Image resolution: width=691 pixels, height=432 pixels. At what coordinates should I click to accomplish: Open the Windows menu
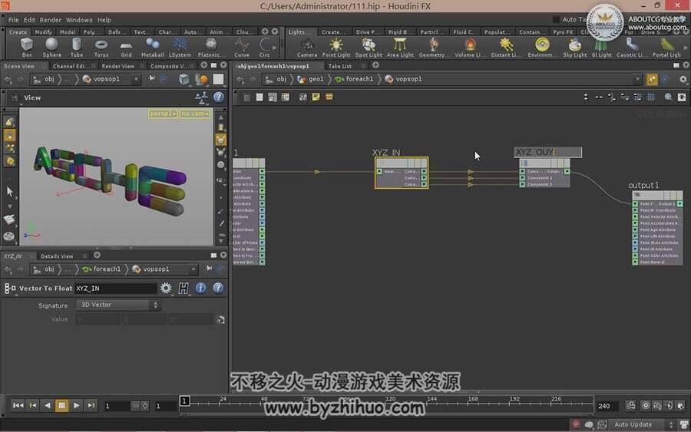pos(79,20)
